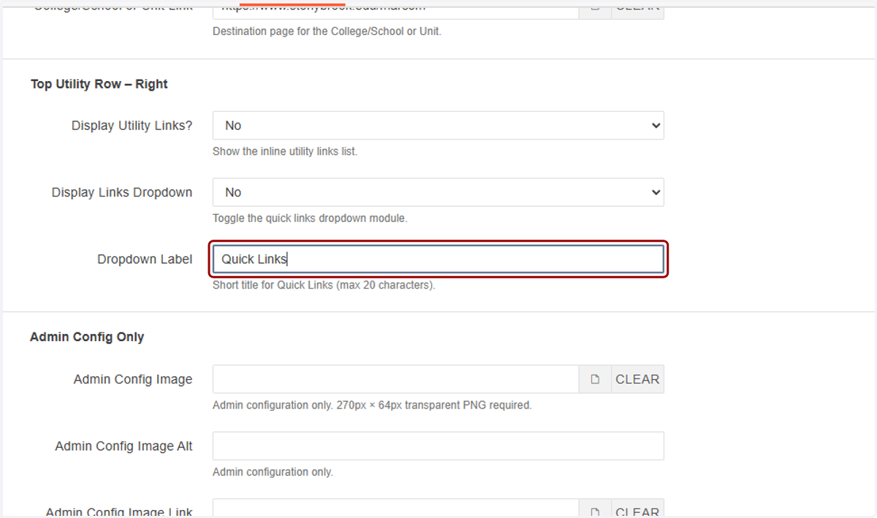Click help text 'Show the inline utility links list.'

[285, 152]
